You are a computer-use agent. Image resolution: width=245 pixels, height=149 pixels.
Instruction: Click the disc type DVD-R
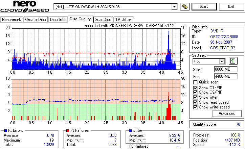(217, 31)
